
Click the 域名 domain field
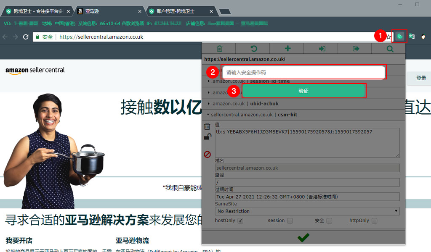coord(307,168)
